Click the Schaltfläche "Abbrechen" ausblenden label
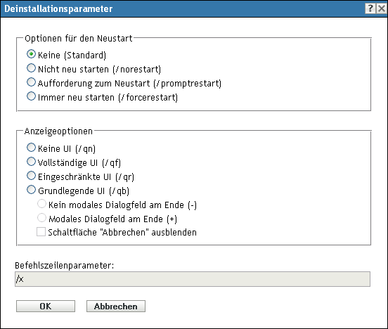Screen dimensions: 388x329 [x=122, y=233]
